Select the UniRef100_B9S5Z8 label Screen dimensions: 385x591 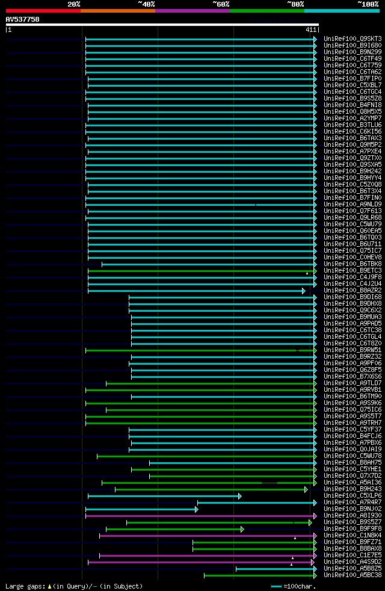(353, 98)
